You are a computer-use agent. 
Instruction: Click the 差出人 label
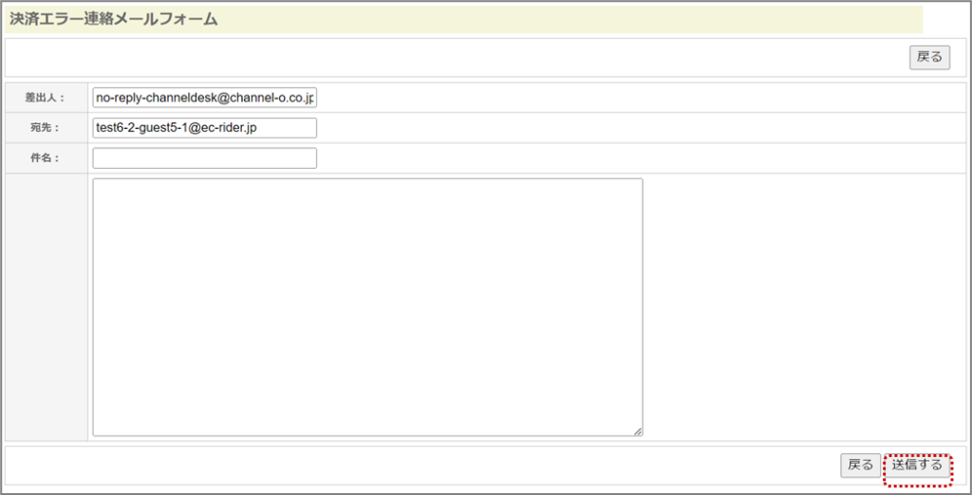point(44,98)
